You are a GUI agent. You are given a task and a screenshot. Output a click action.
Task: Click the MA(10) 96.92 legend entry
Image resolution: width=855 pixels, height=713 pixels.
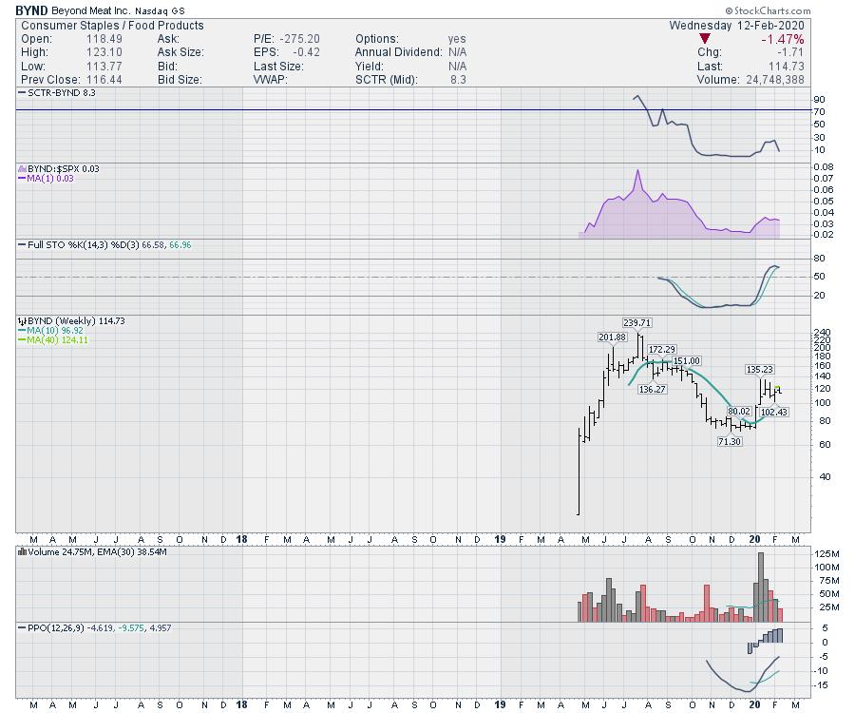click(x=55, y=331)
